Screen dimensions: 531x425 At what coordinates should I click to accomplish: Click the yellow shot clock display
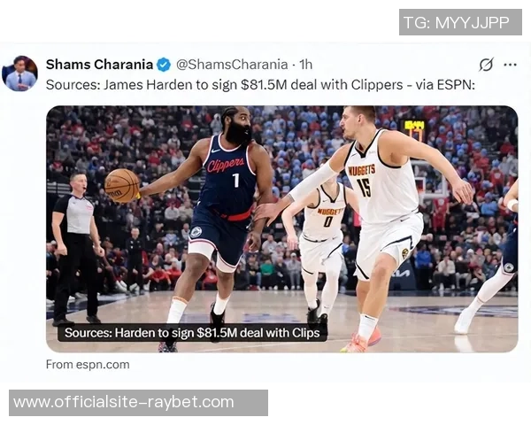pos(414,126)
